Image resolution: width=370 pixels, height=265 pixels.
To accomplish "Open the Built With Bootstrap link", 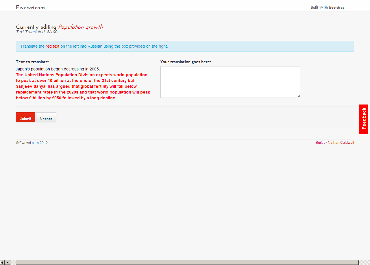I will tap(328, 8).
